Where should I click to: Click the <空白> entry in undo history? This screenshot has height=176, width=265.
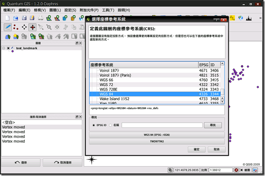point(42,122)
